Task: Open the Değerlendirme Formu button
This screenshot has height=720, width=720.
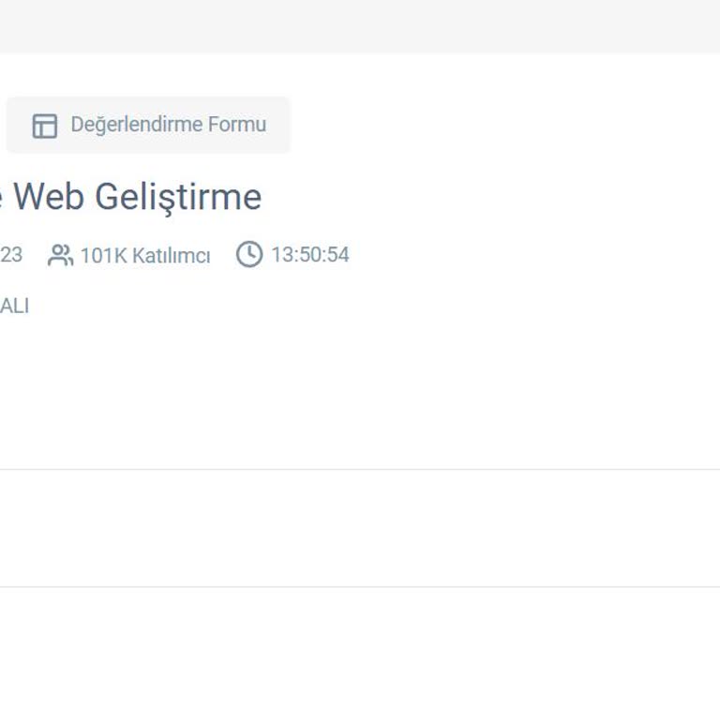Action: point(148,125)
